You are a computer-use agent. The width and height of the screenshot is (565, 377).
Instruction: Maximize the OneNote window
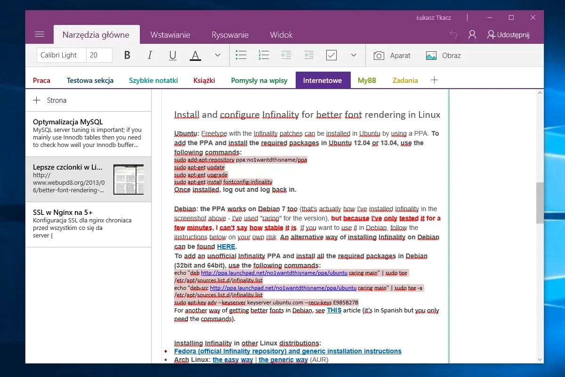point(511,17)
